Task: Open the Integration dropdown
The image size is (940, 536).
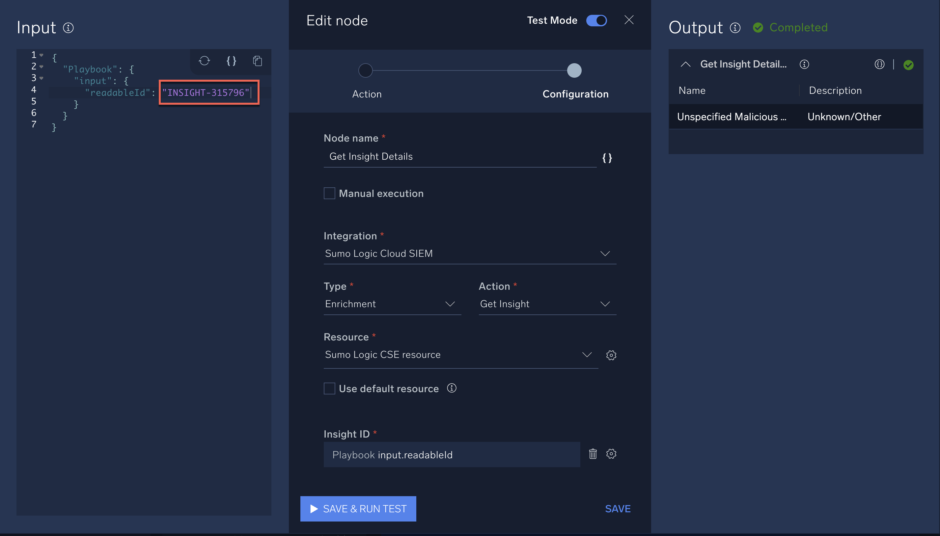Action: click(x=605, y=253)
